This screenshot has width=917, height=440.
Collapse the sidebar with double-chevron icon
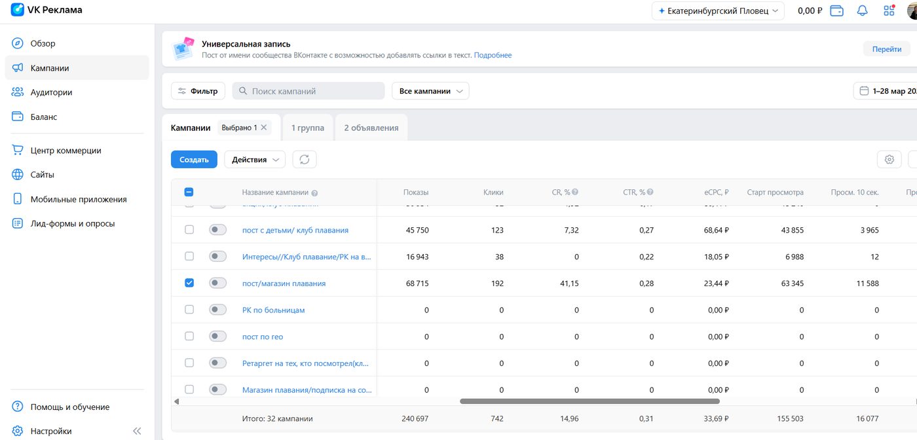tap(137, 431)
